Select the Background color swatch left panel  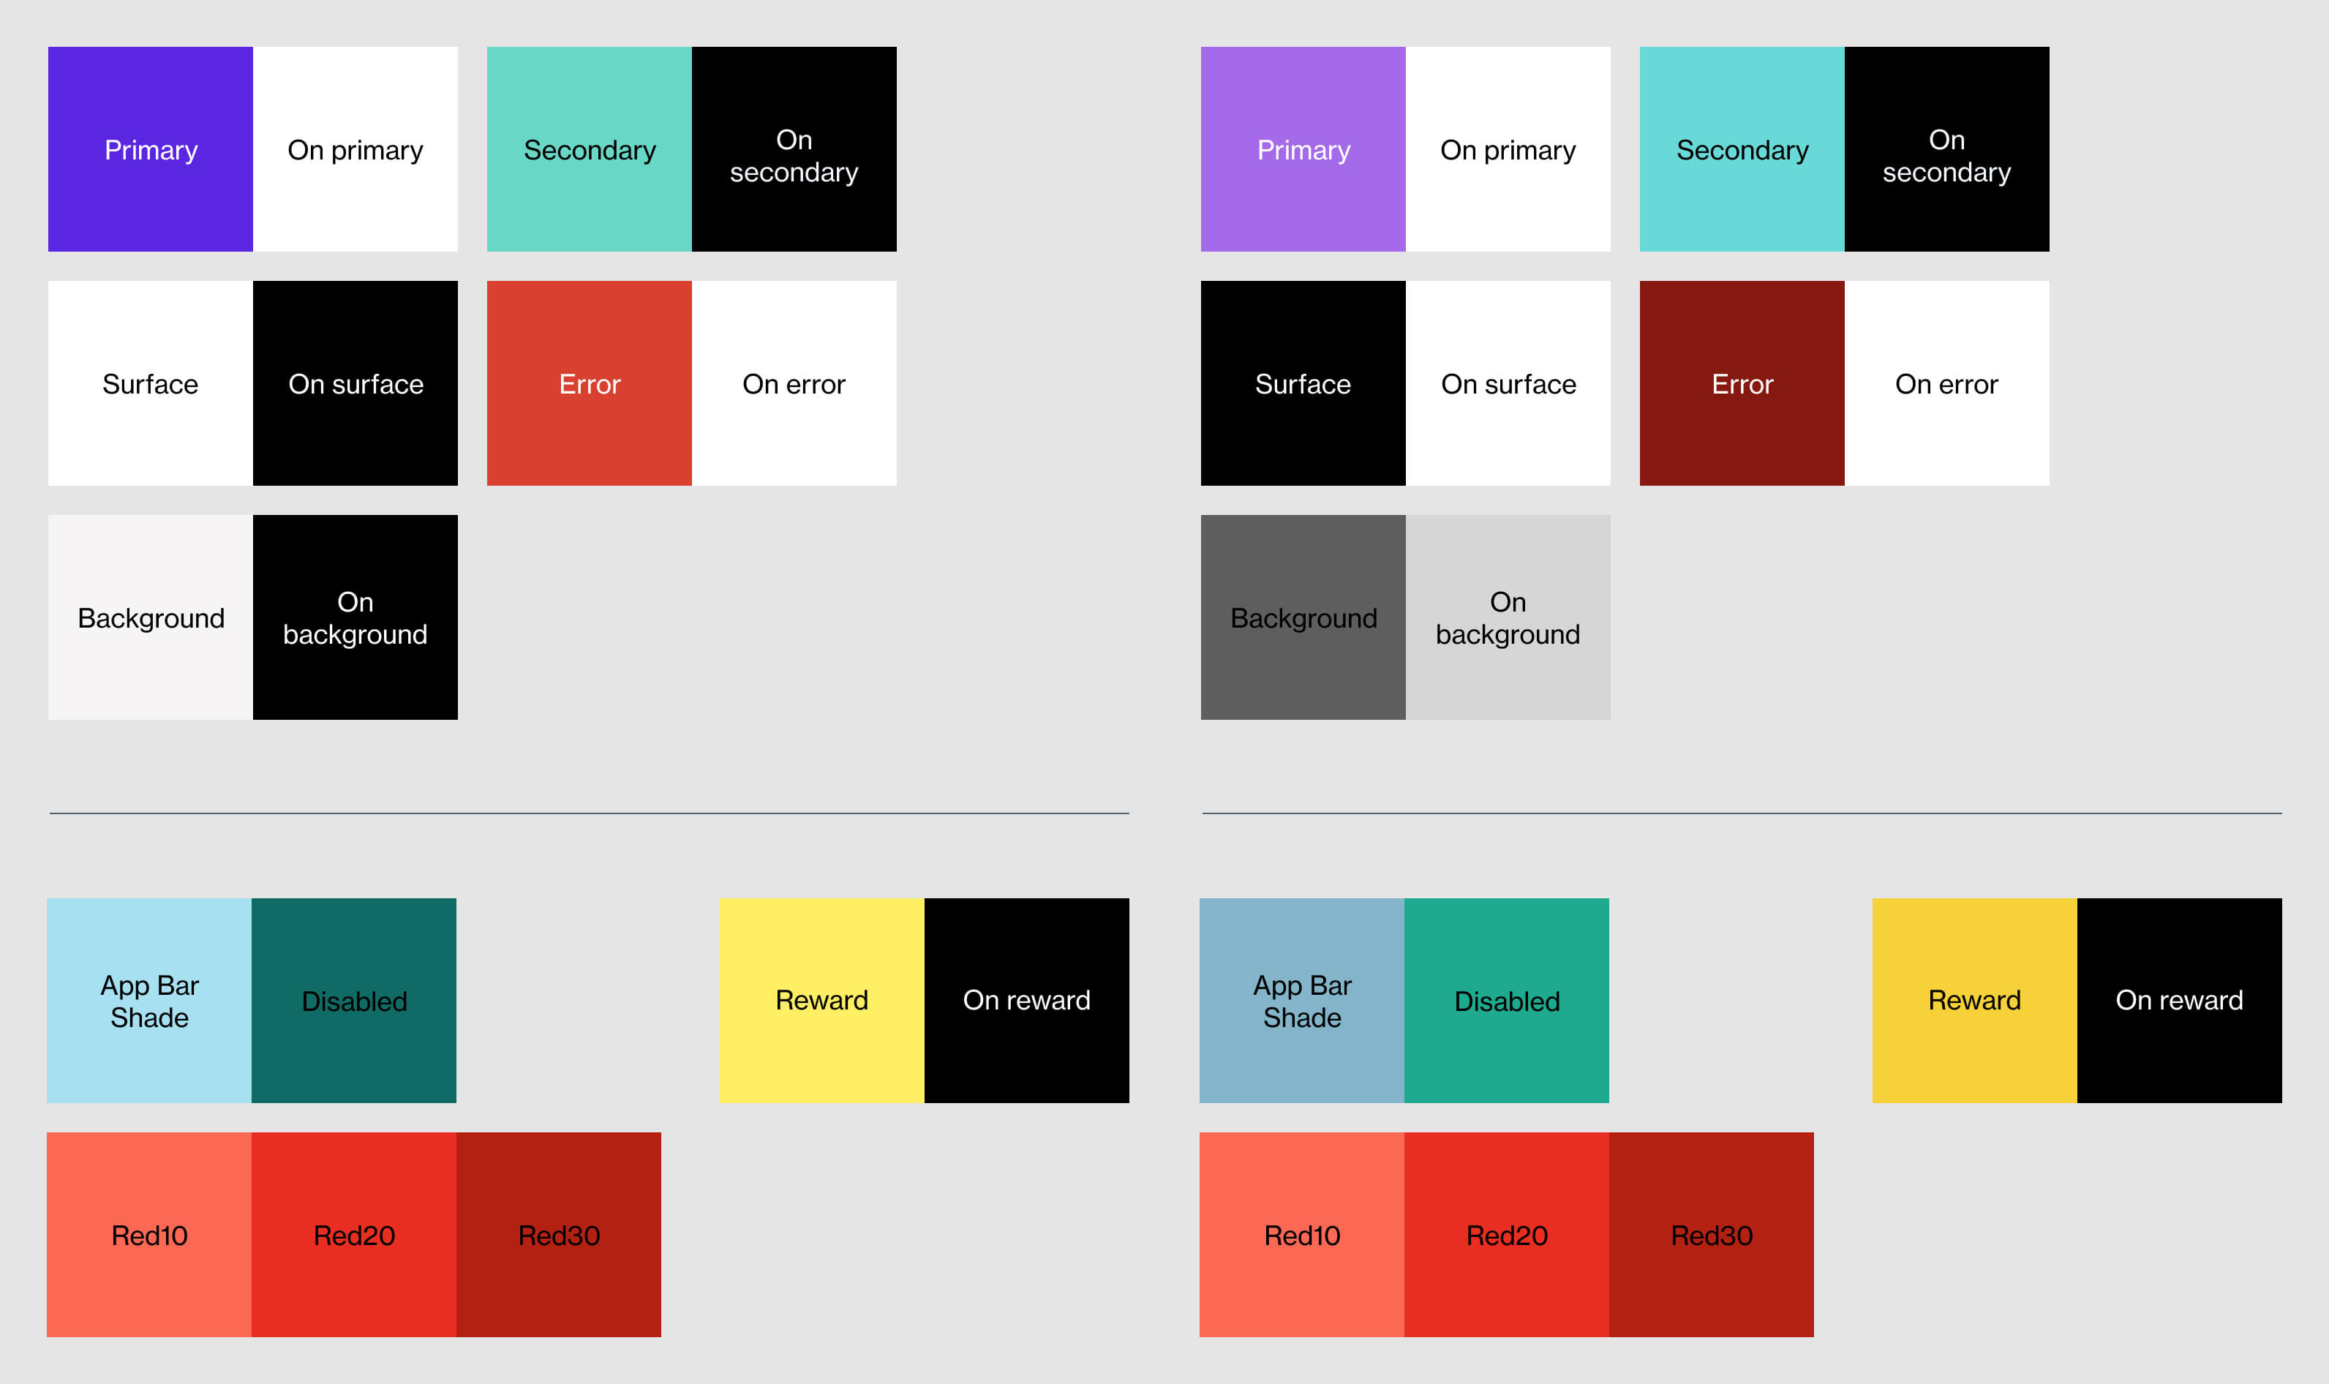click(150, 618)
